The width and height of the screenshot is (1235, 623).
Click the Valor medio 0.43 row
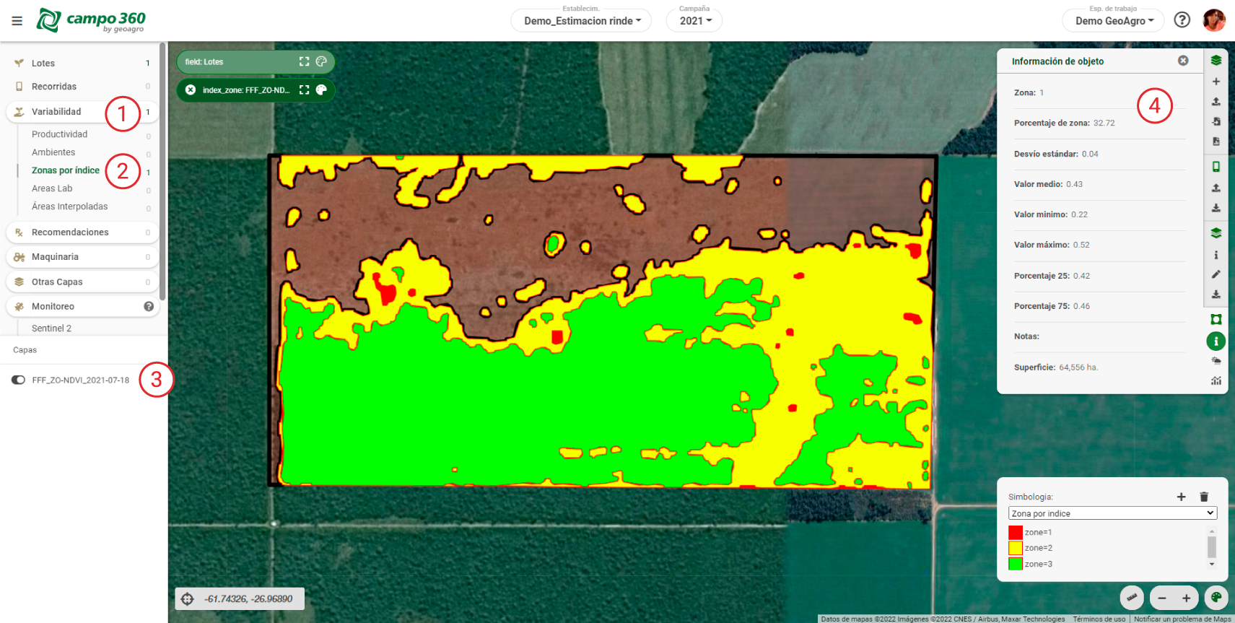(1099, 185)
